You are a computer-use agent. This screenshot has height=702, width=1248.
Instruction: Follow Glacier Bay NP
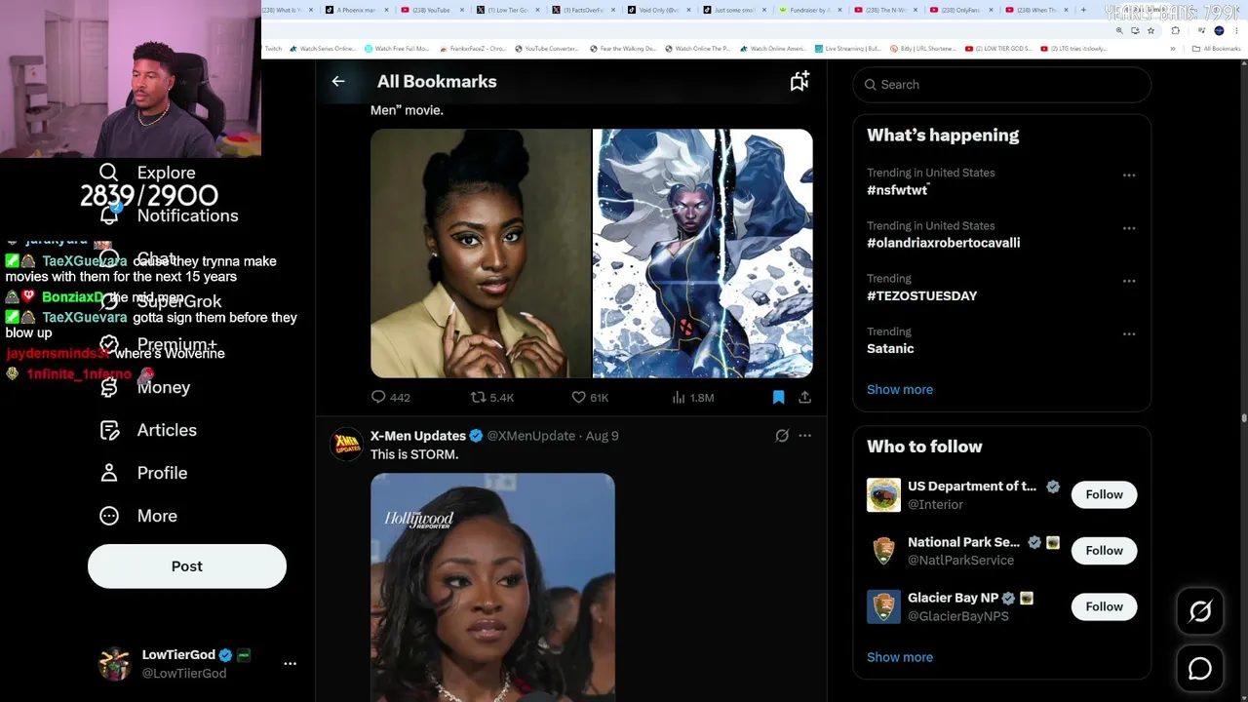coord(1105,606)
